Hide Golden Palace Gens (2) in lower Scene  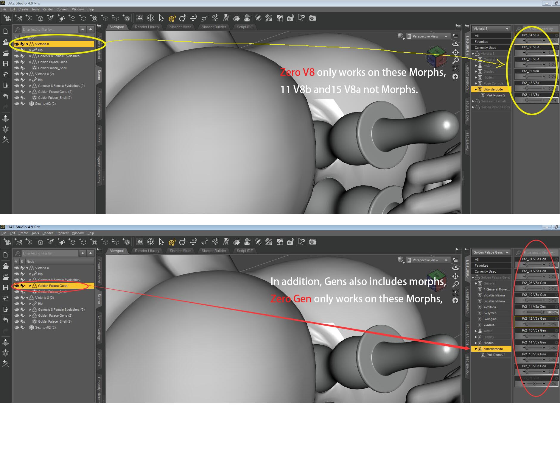coord(17,315)
